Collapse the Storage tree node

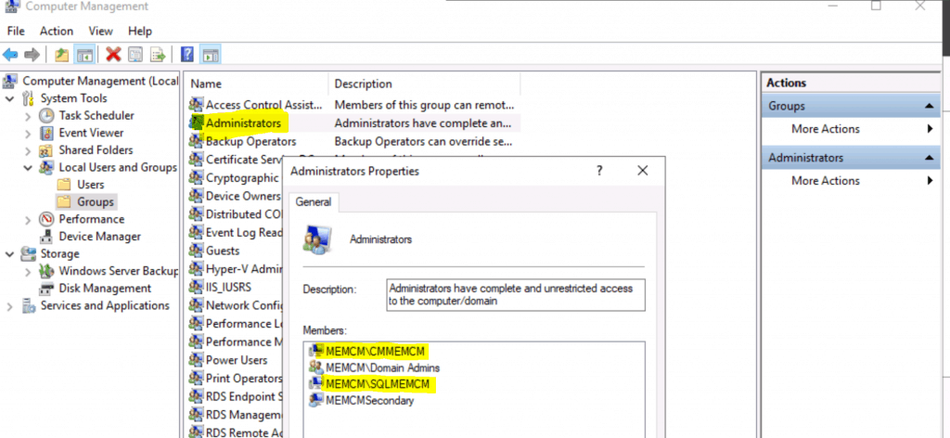[x=9, y=254]
